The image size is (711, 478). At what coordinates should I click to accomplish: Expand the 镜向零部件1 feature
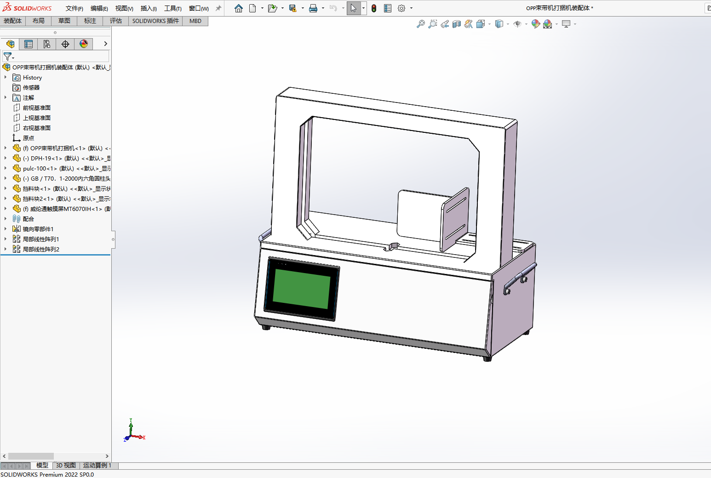click(x=6, y=229)
